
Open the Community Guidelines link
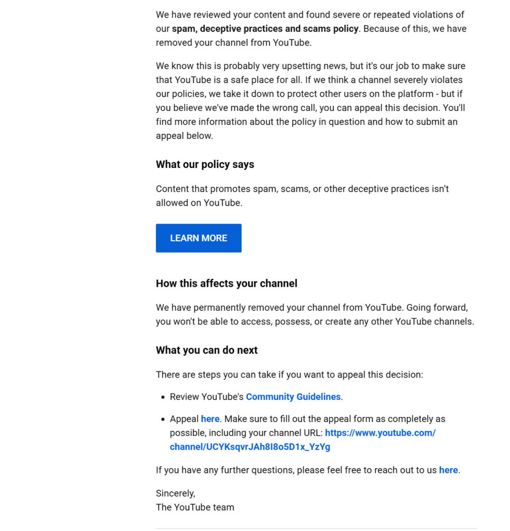tap(293, 397)
